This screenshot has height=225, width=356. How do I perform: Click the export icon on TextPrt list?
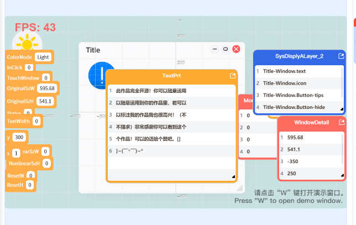[x=233, y=76]
